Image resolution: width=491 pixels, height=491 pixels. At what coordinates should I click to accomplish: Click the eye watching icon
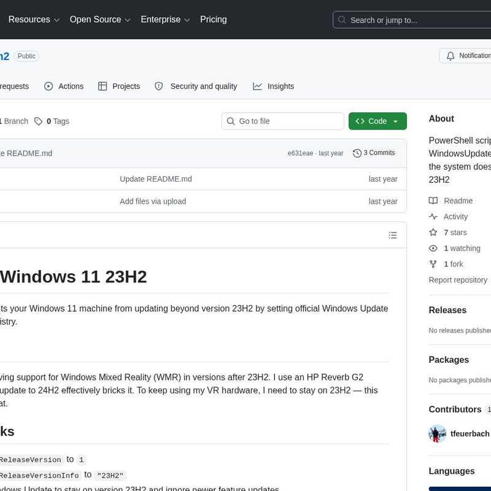click(433, 249)
